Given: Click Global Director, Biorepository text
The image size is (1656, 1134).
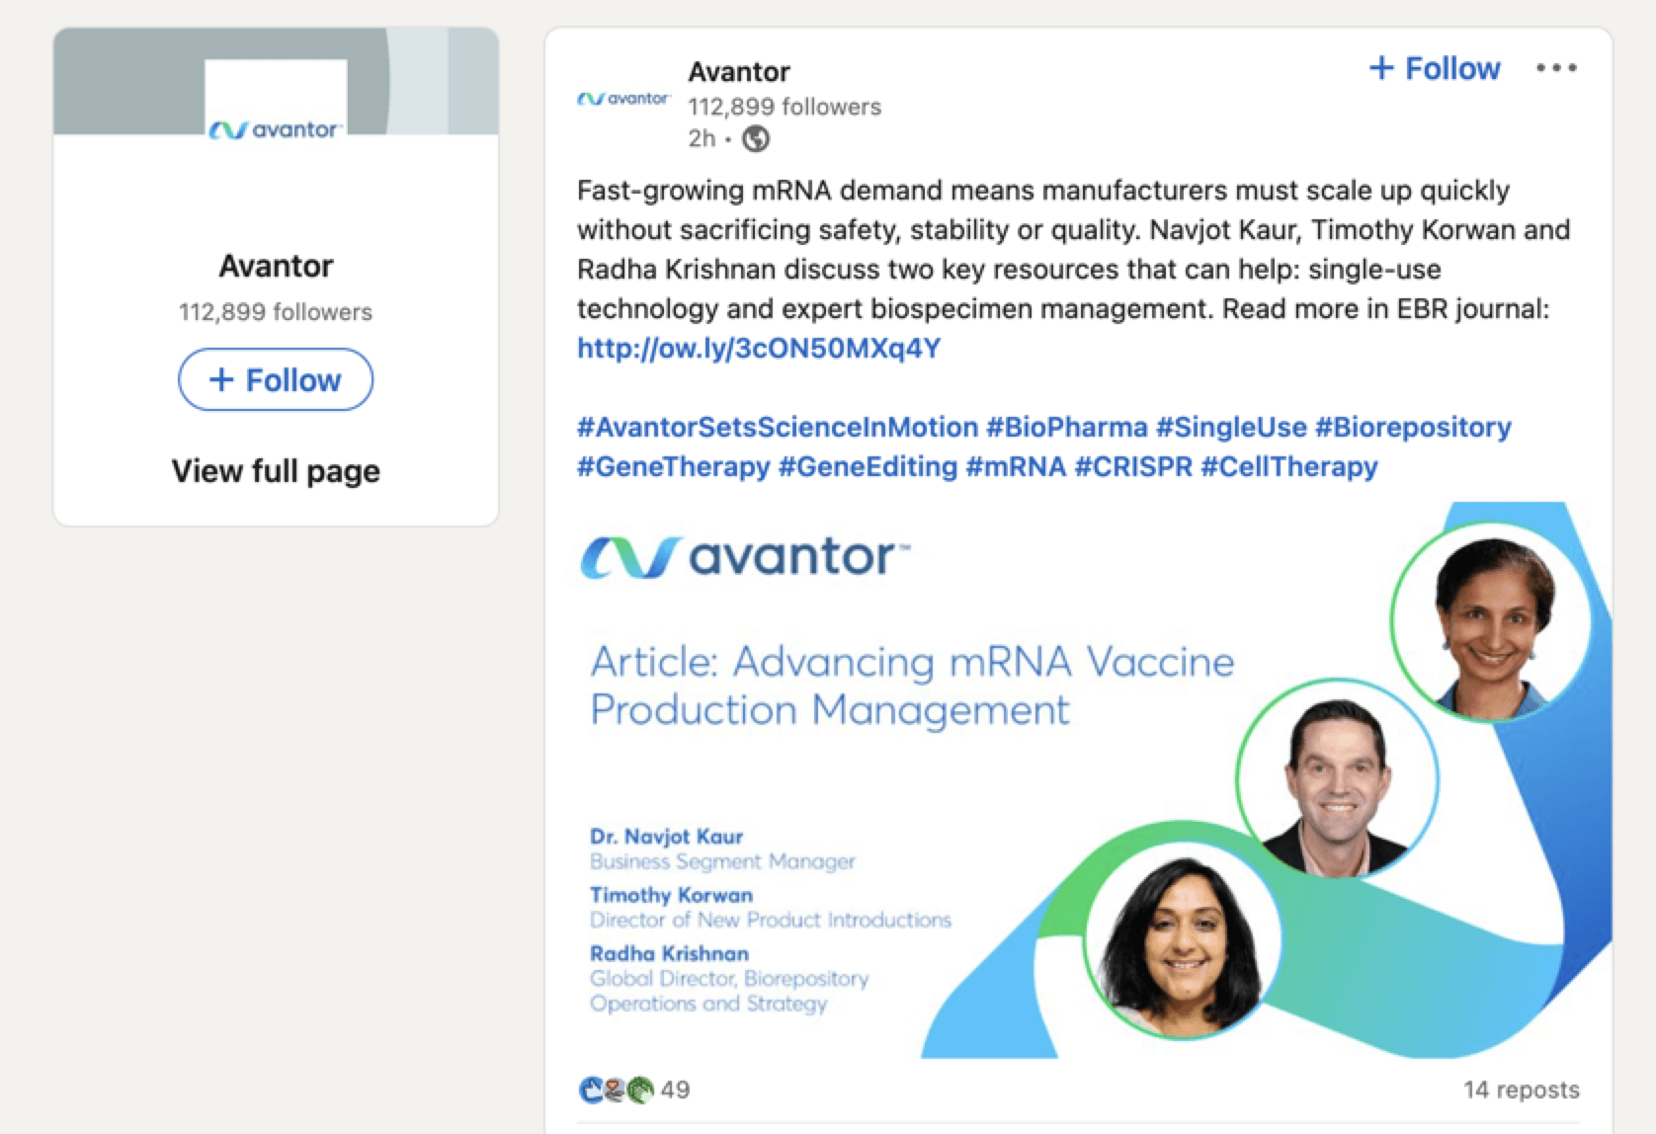Looking at the screenshot, I should point(729,979).
